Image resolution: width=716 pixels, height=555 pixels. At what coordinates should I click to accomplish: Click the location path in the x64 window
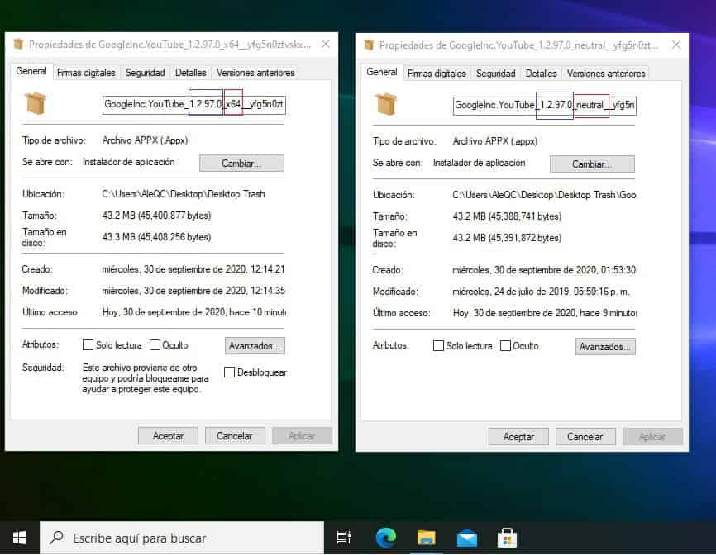(x=183, y=194)
